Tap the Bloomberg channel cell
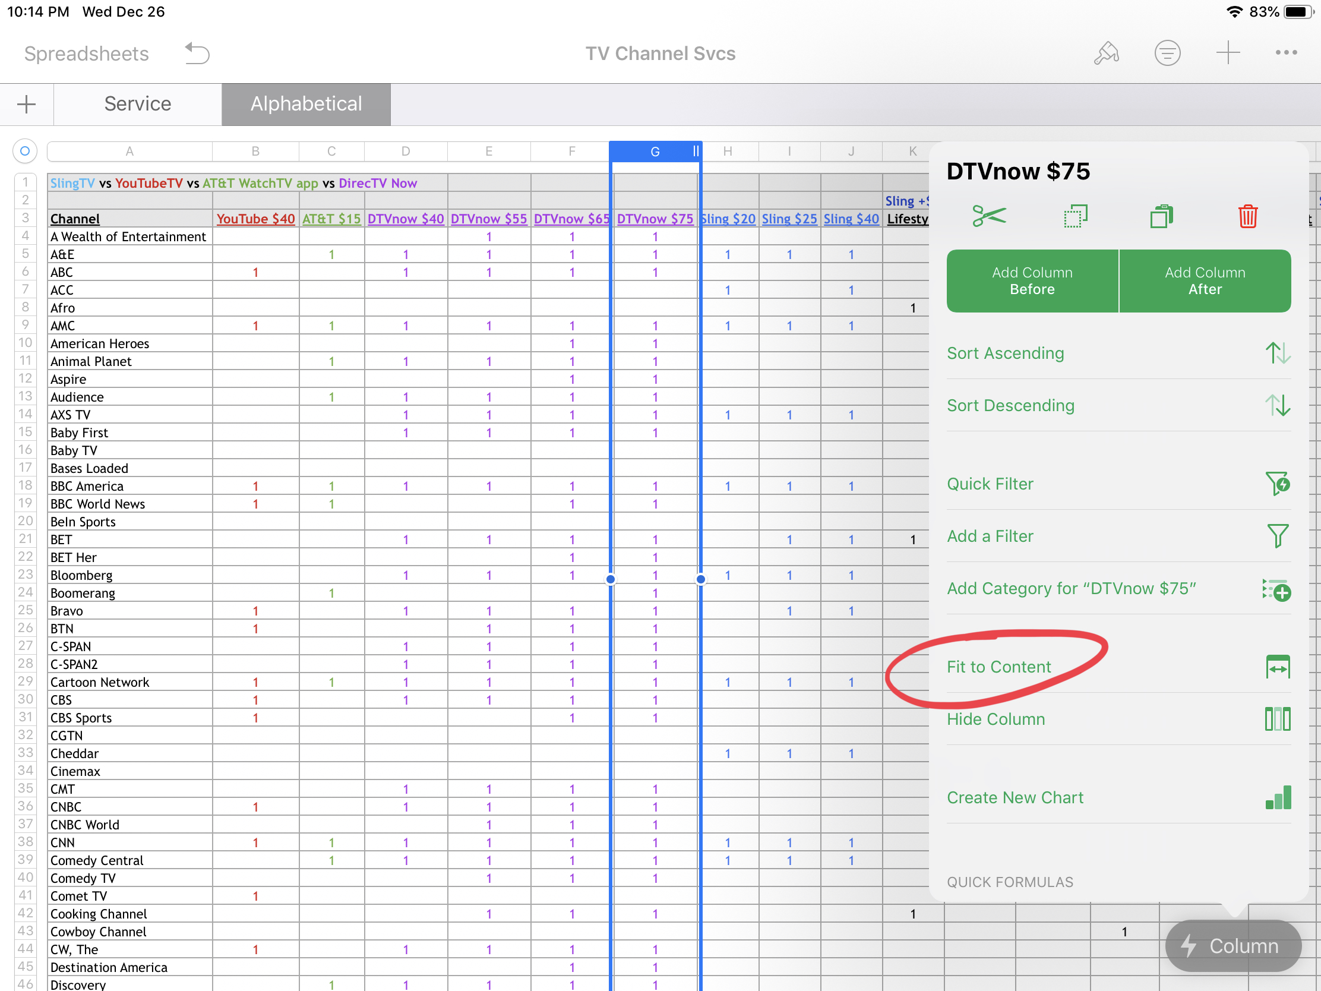The width and height of the screenshot is (1321, 991). point(129,575)
